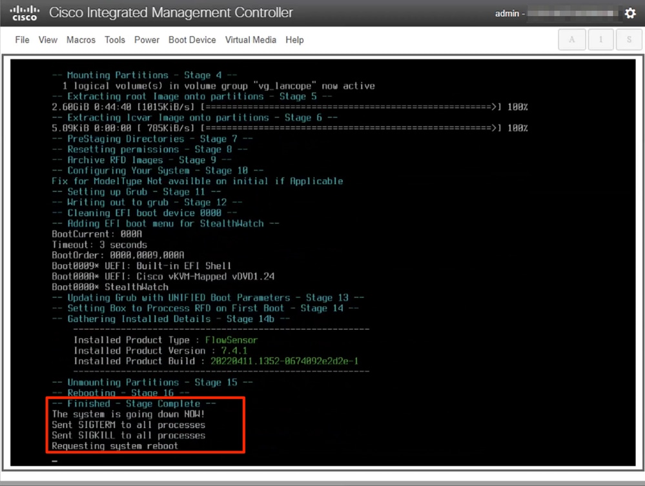This screenshot has height=486, width=645.
Task: Click 'Mounting Partitions - Stage 4' line
Action: [x=145, y=76]
